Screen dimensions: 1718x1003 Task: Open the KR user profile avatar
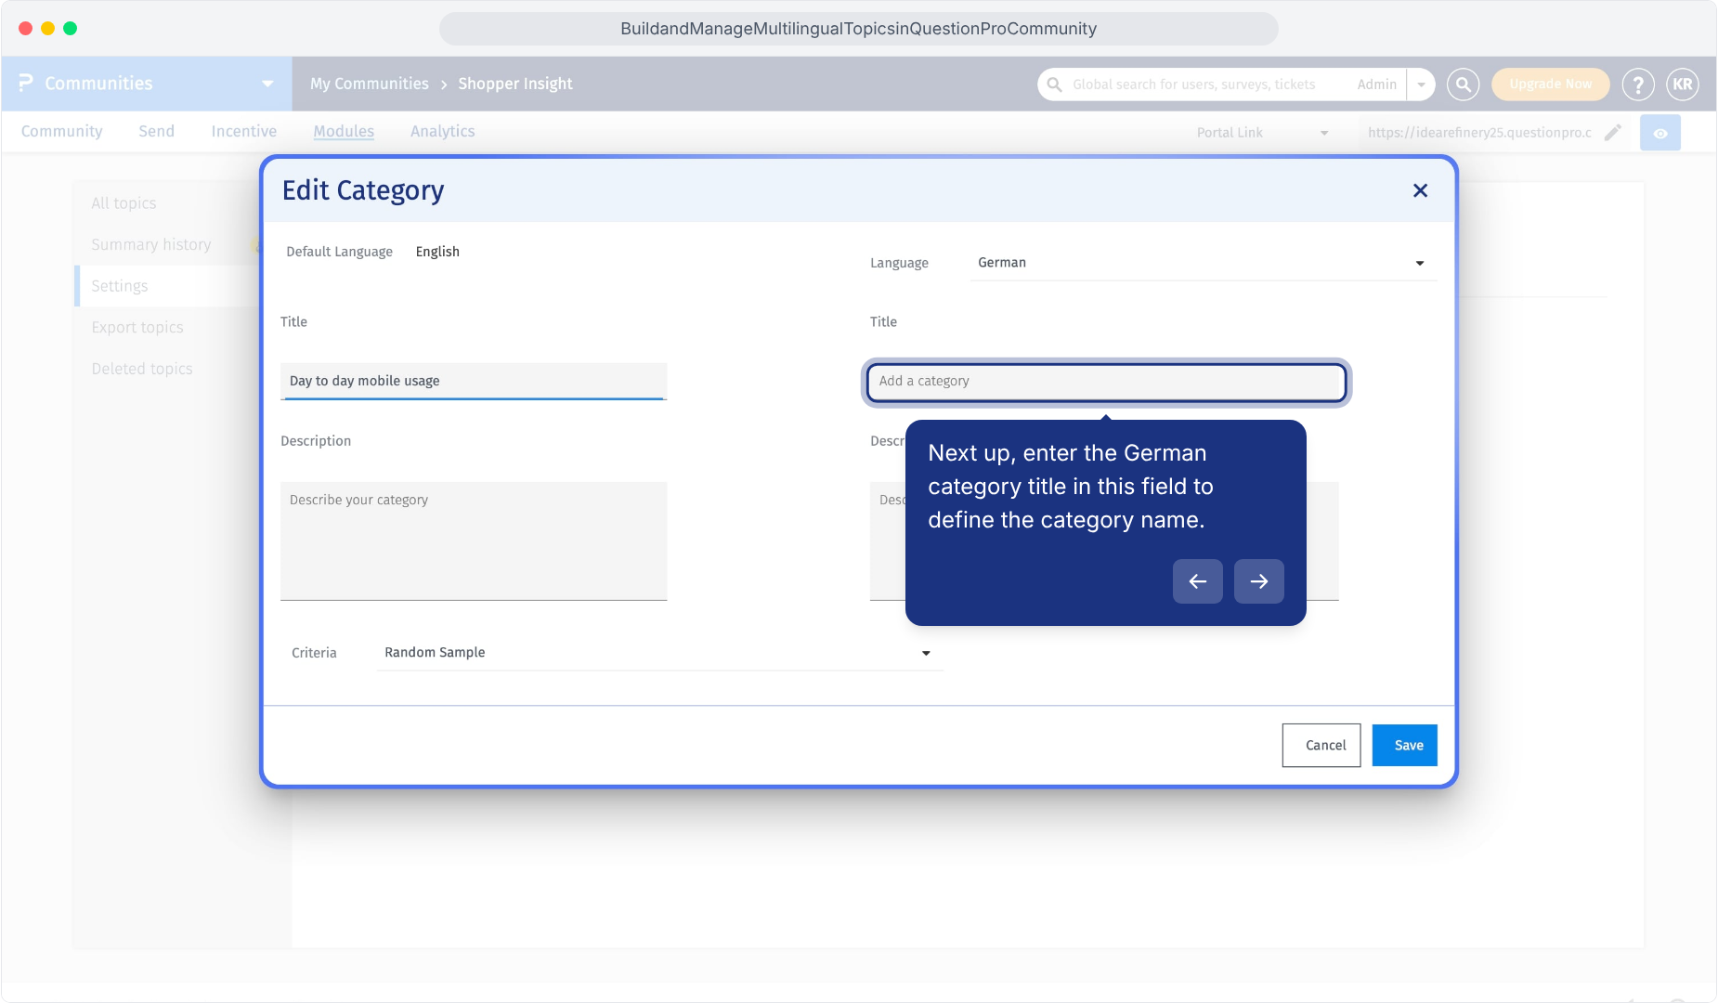click(1683, 85)
